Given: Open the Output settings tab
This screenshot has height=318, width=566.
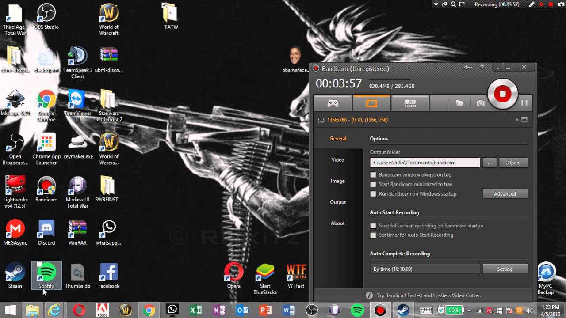Looking at the screenshot, I should click(x=338, y=202).
